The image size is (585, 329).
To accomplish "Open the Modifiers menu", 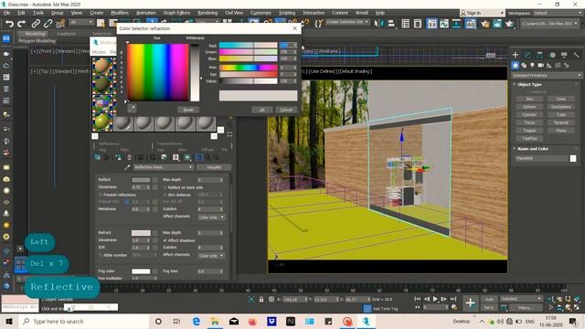I will [x=120, y=13].
